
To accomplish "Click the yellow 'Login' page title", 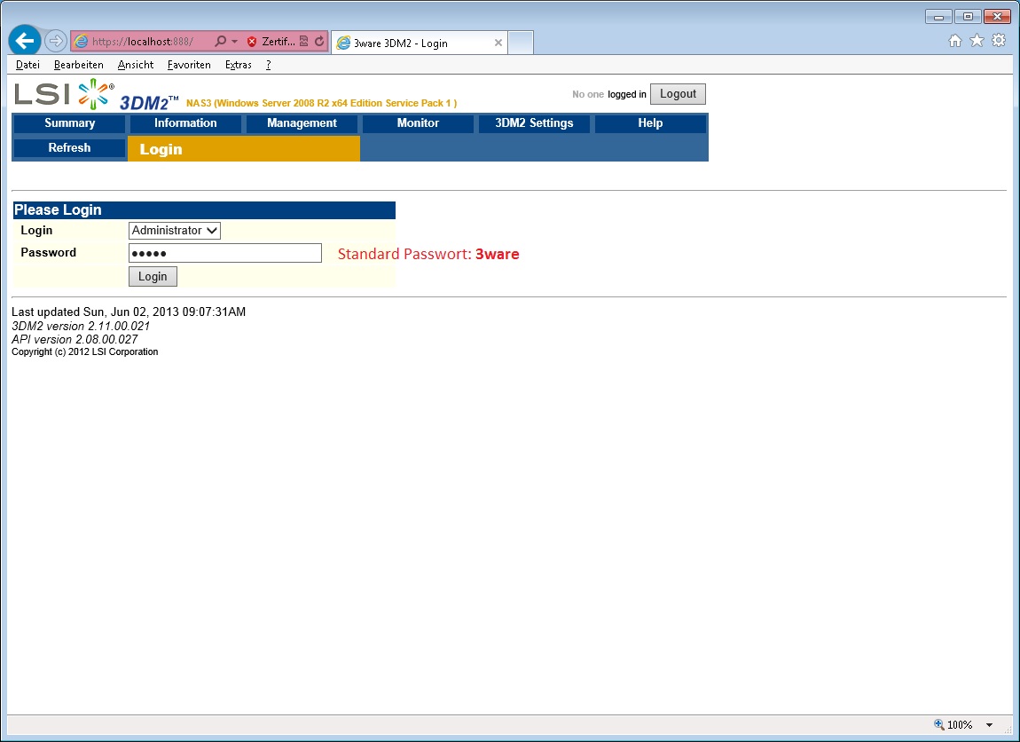I will point(161,149).
